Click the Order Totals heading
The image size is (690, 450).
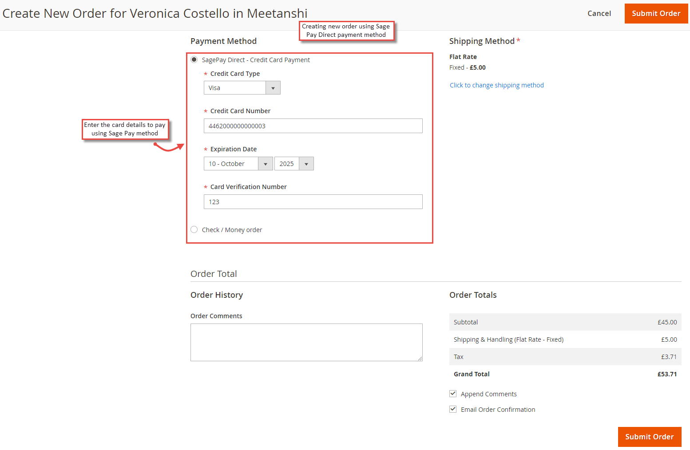(x=473, y=295)
